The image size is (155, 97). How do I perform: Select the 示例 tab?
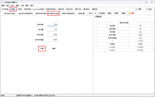90,14
